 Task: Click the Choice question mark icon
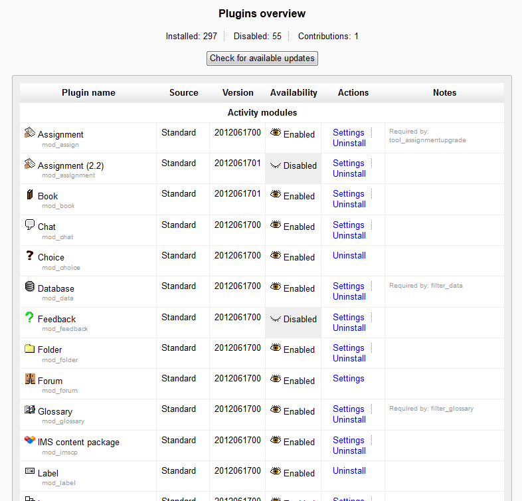click(x=30, y=256)
